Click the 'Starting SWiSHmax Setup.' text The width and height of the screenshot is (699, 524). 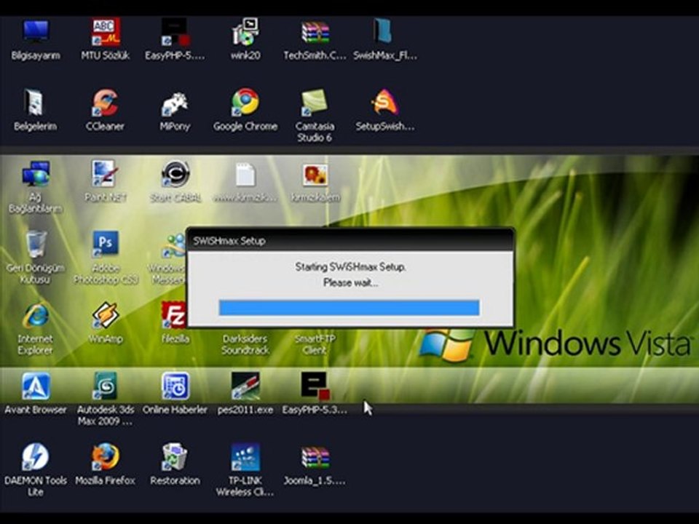click(x=350, y=267)
